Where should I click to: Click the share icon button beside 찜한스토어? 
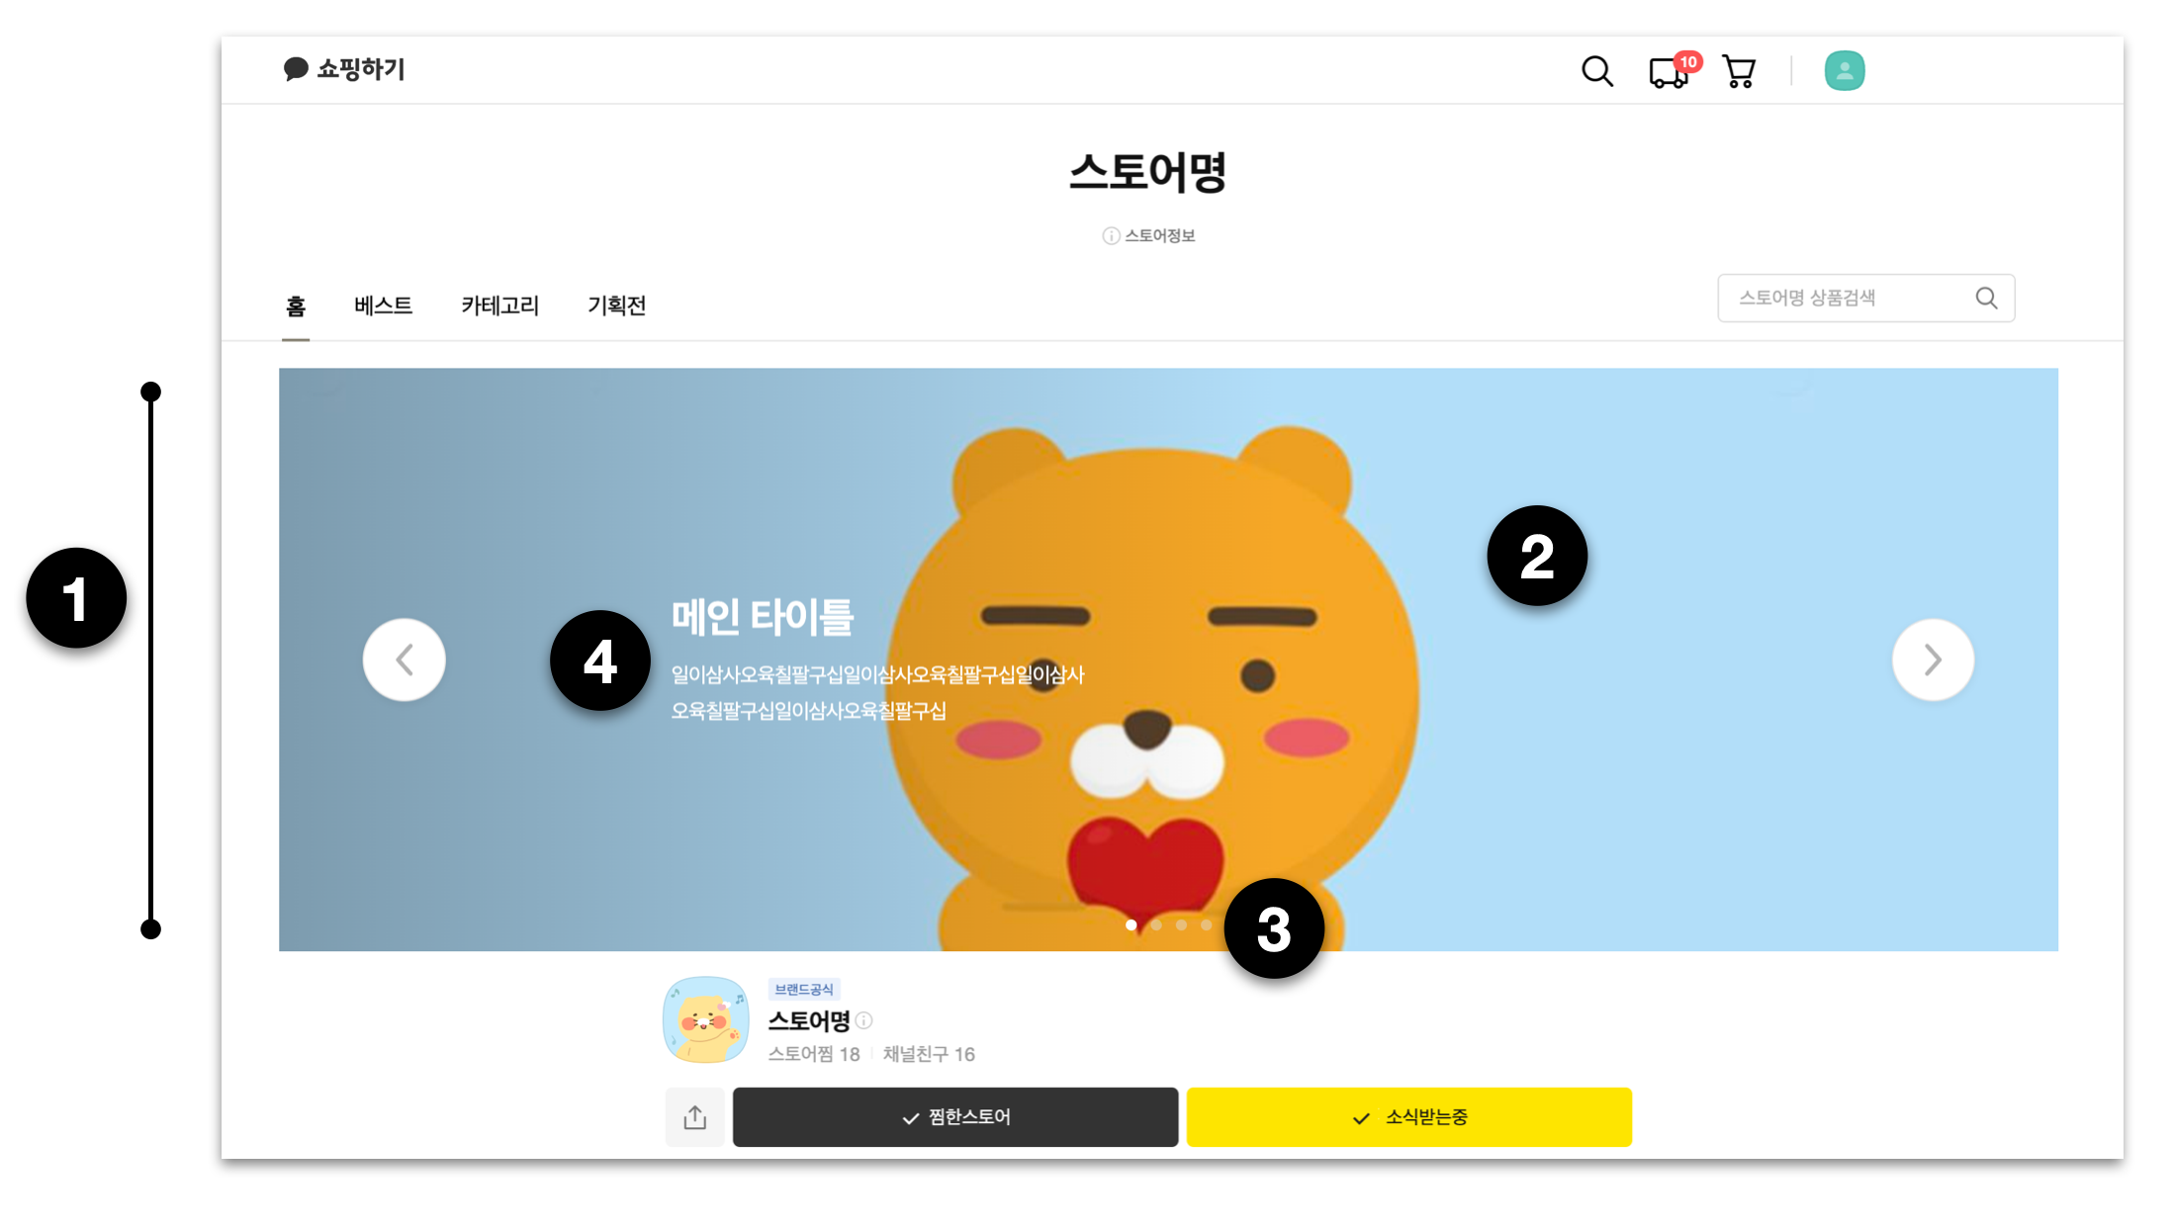pyautogui.click(x=694, y=1117)
